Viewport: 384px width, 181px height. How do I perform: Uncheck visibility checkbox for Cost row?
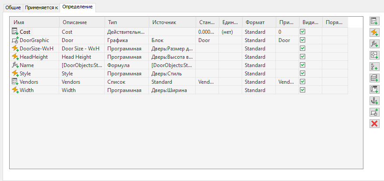(303, 32)
